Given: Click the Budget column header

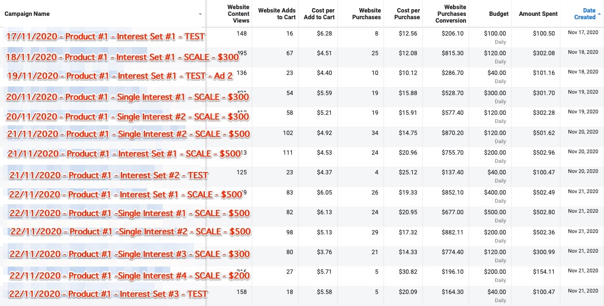Looking at the screenshot, I should (499, 14).
